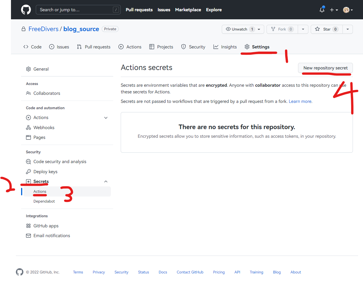Screen dimensions: 363x291
Task: Open the user avatar menu
Action: 348,10
